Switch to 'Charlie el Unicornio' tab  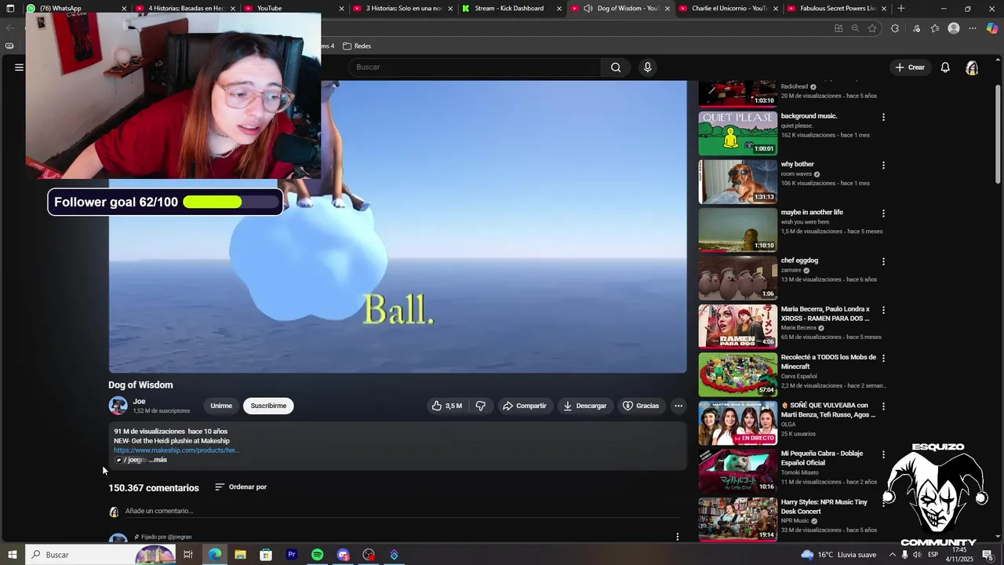[x=729, y=9]
